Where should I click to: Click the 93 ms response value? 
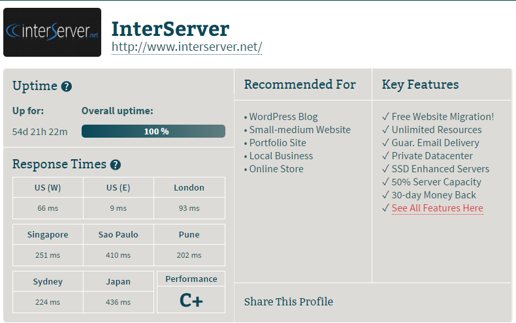click(x=189, y=208)
